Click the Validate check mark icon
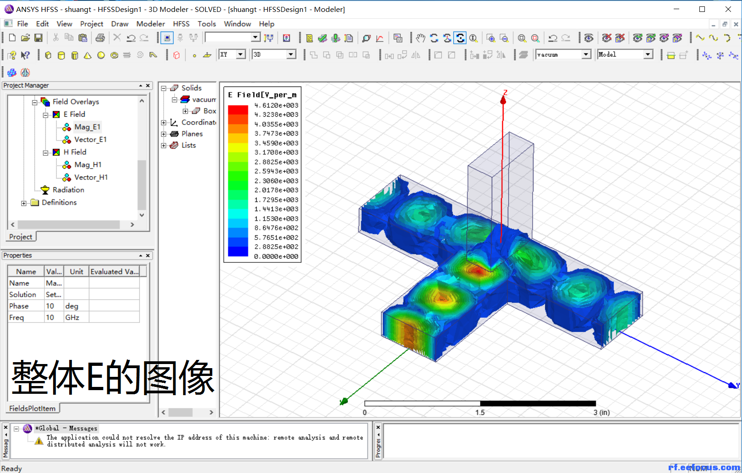This screenshot has width=742, height=473. tap(322, 38)
